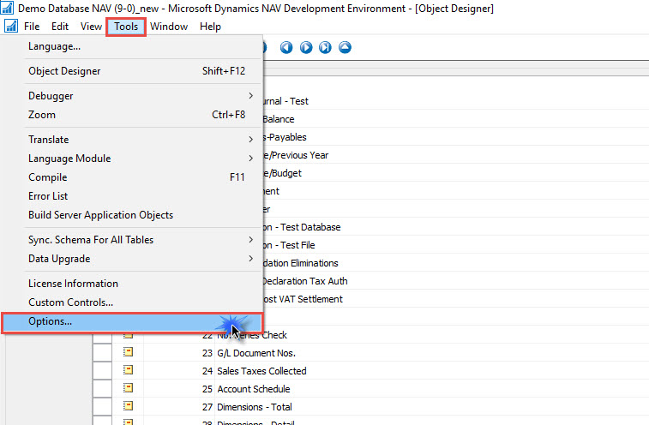Select the Sales Taxes Collected row

click(x=370, y=371)
